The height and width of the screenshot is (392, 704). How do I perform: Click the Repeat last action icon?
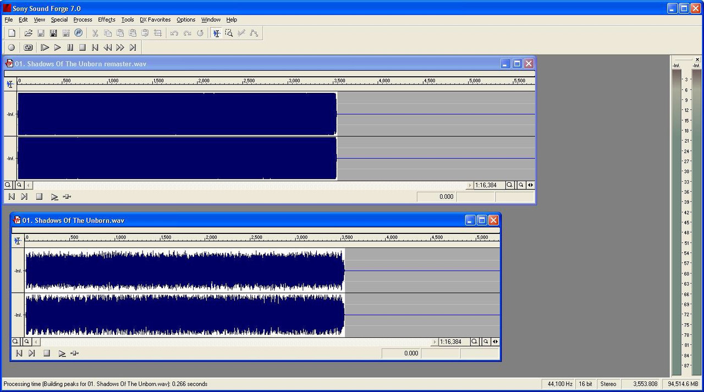(x=200, y=33)
